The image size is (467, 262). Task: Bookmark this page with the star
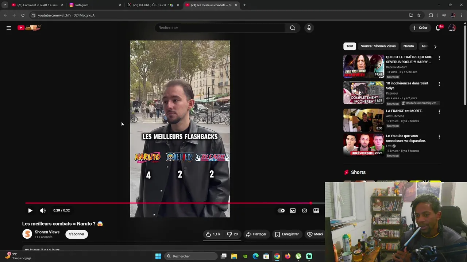[419, 15]
